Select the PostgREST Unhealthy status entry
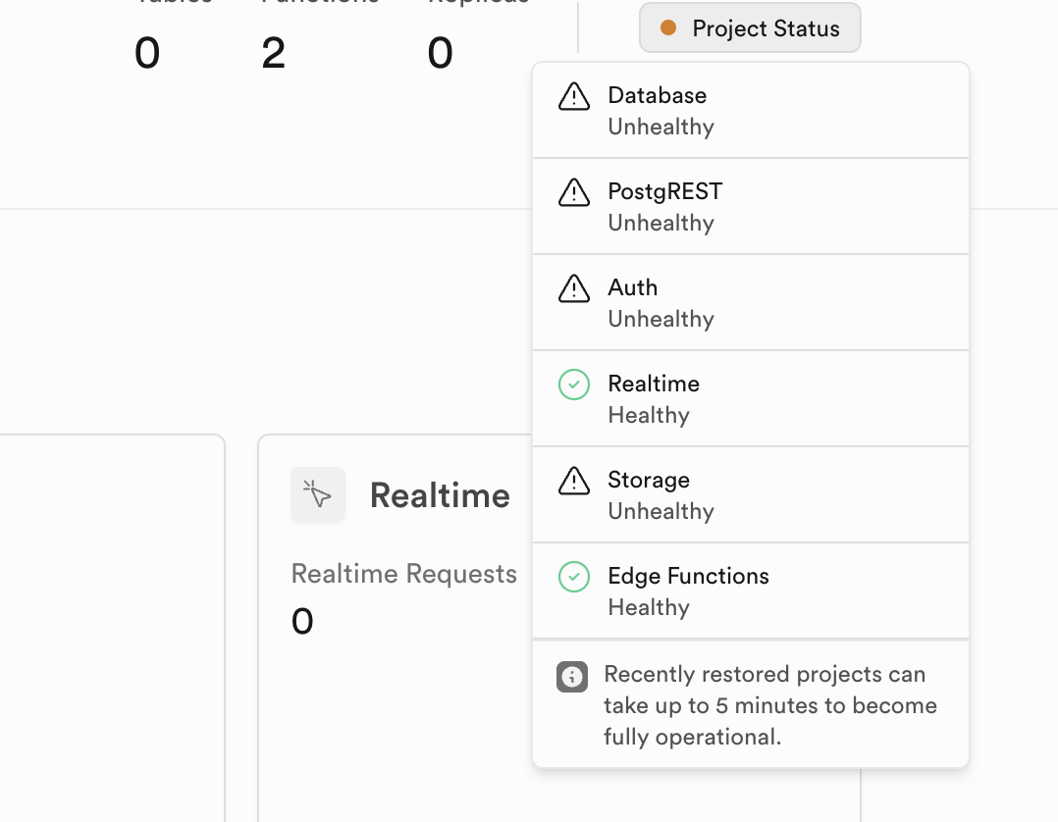This screenshot has height=822, width=1058. pos(750,206)
